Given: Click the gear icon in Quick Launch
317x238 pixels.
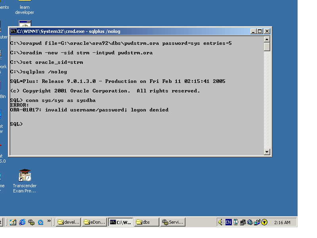Looking at the screenshot, I should coord(31,222).
